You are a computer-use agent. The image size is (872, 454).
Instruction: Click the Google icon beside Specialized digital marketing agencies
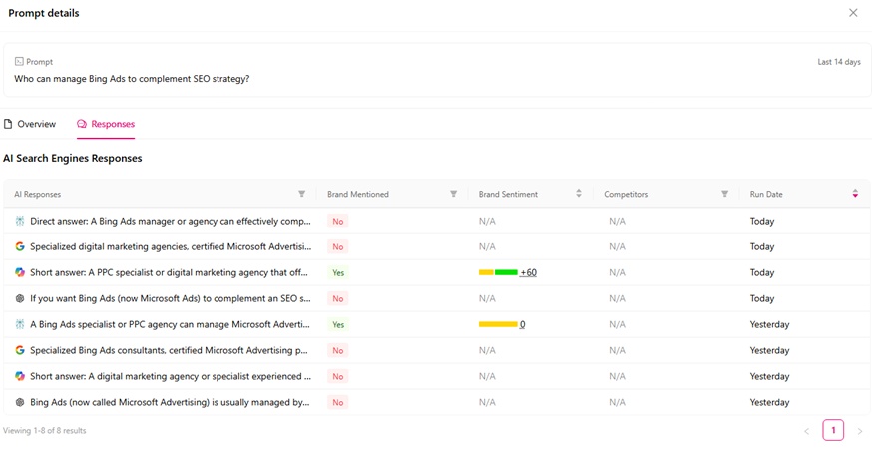pos(20,246)
